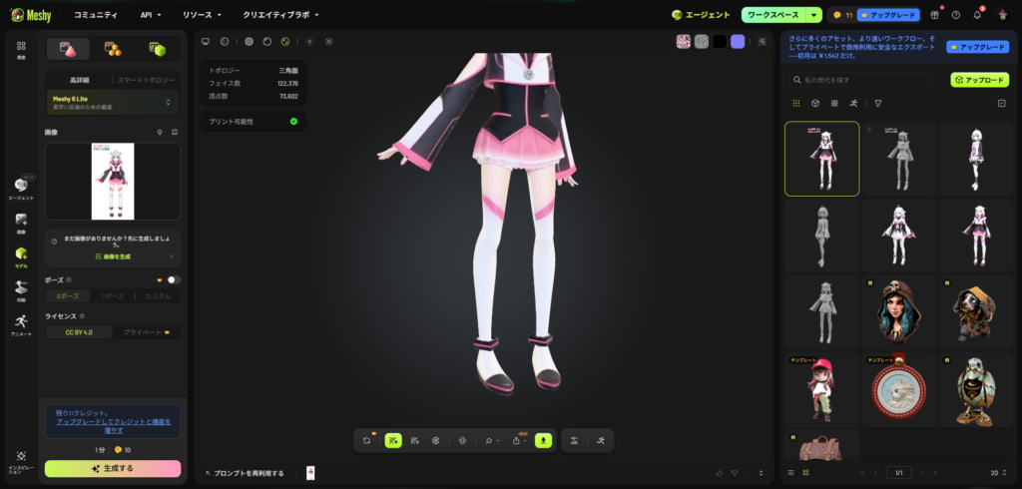Select the uploaded character reference image
The image size is (1022, 489).
[x=113, y=182]
